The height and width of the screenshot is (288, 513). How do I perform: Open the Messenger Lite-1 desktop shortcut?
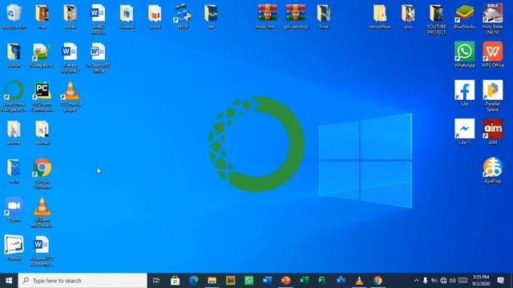[x=464, y=131]
